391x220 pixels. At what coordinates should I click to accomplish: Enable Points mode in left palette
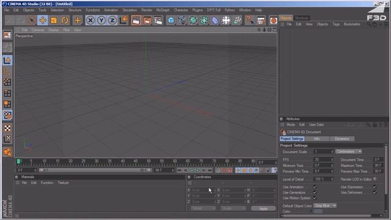(7, 82)
